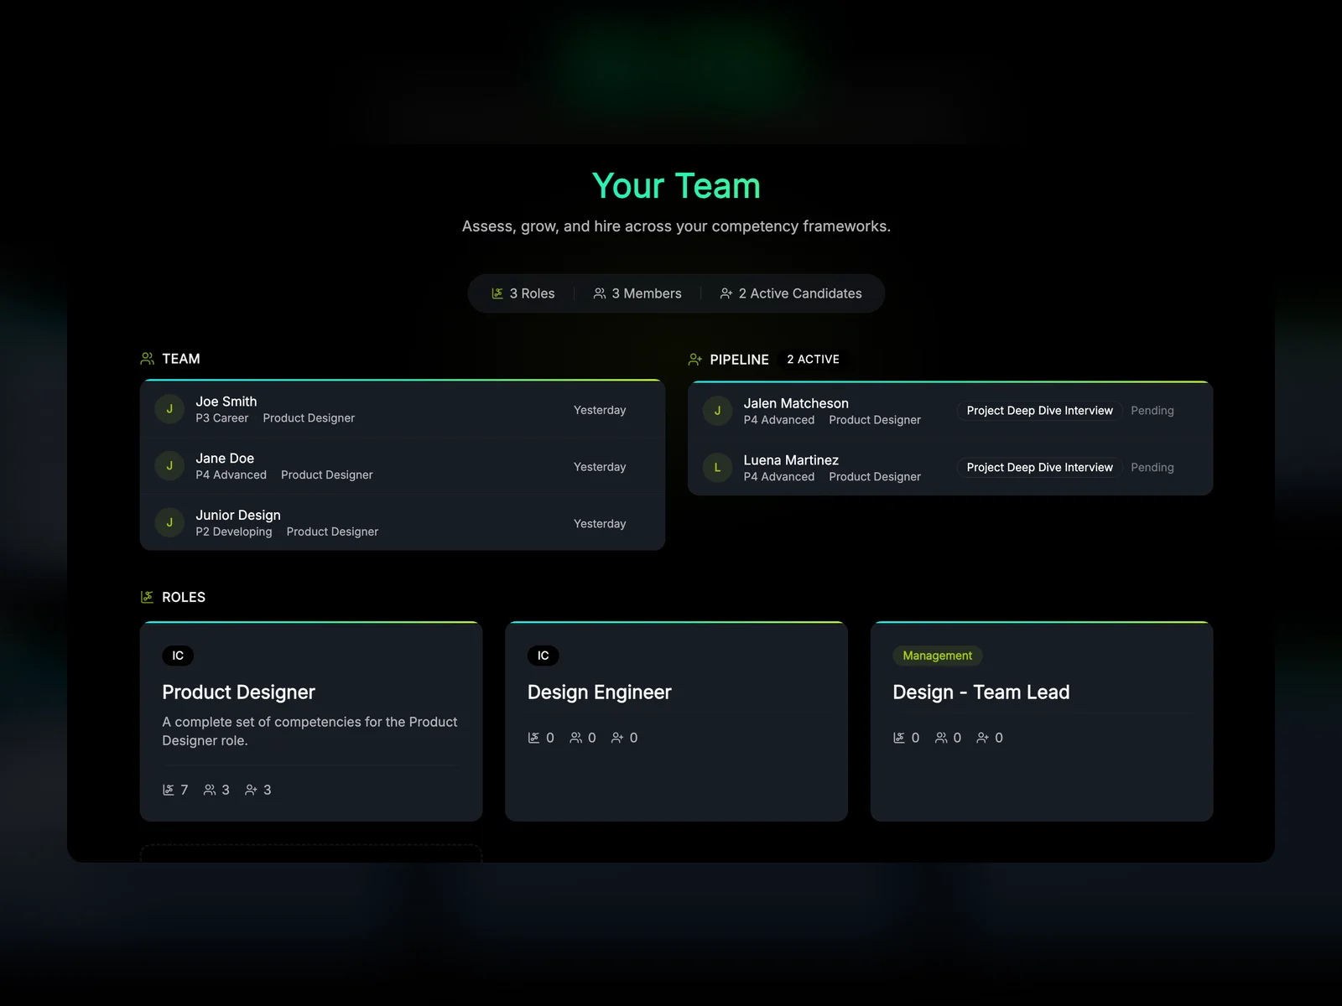This screenshot has height=1006, width=1342.
Task: Click candidates count icon on Product Designer card
Action: click(x=251, y=790)
